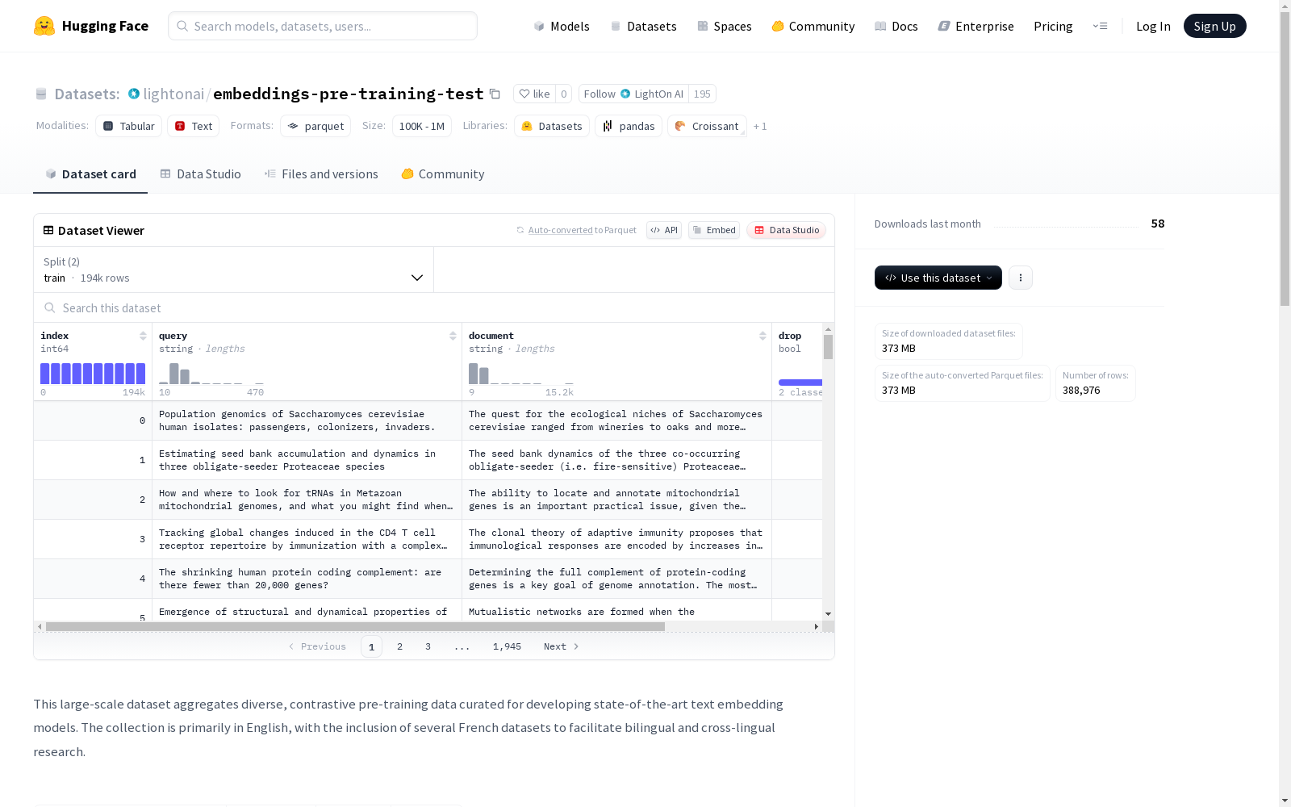Image resolution: width=1291 pixels, height=807 pixels.
Task: Click the Sign Up button
Action: [x=1214, y=26]
